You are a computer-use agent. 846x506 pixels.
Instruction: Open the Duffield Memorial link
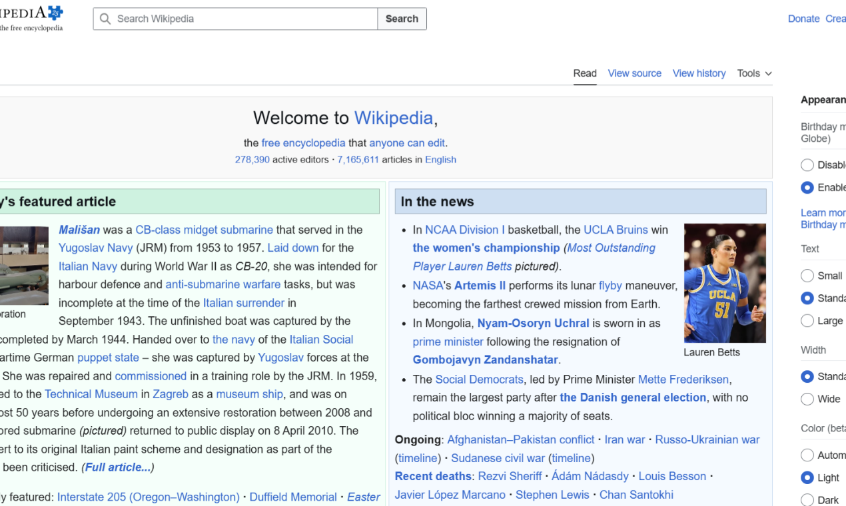pyautogui.click(x=293, y=497)
